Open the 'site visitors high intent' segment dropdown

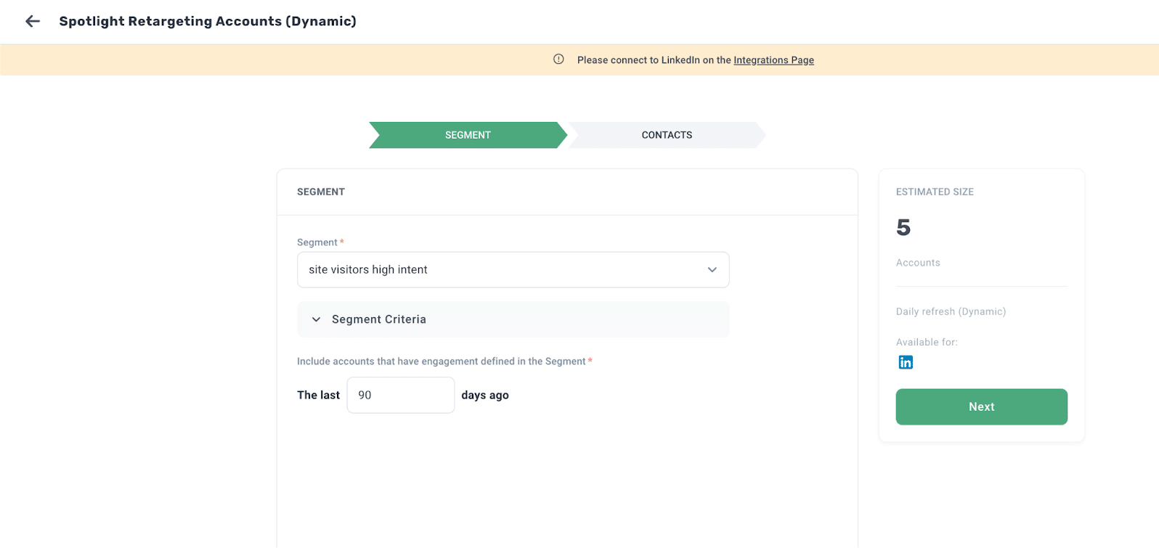(x=513, y=269)
